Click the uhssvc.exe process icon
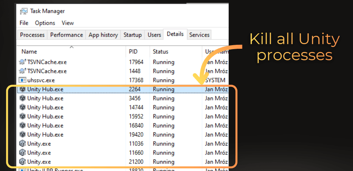The image size is (353, 171). pyautogui.click(x=22, y=80)
